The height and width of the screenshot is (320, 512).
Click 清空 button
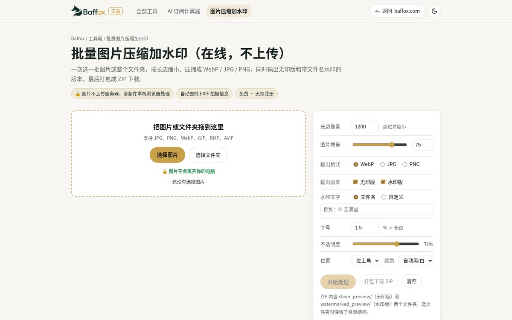(x=411, y=281)
